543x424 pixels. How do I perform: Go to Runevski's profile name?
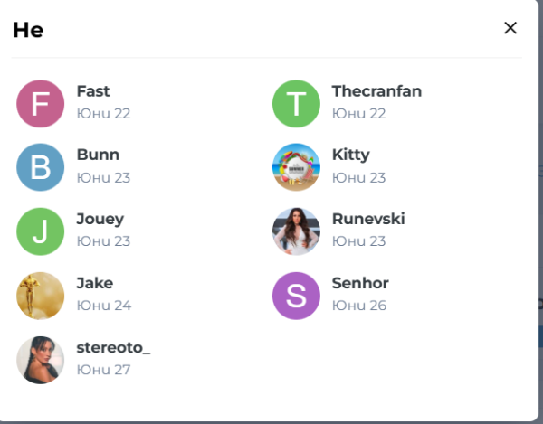click(x=368, y=219)
